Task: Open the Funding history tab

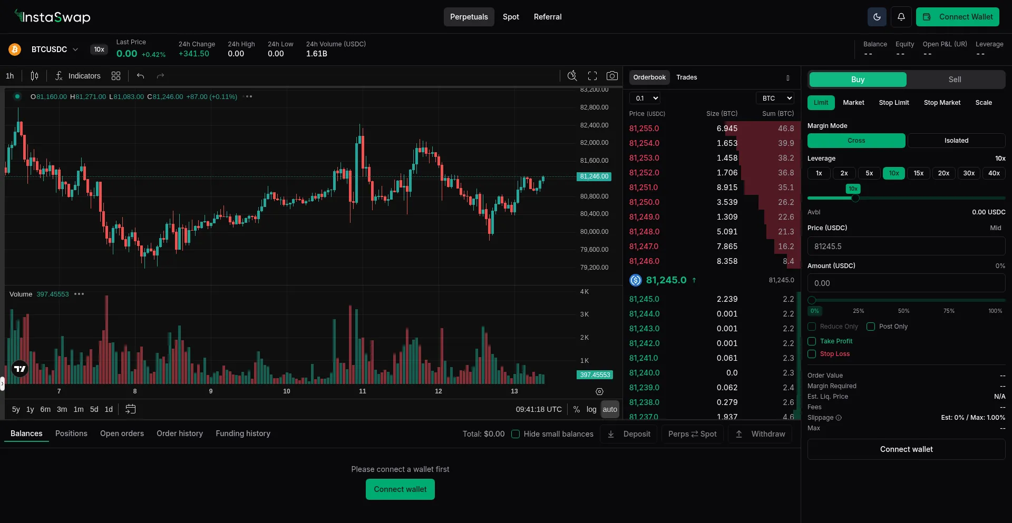Action: coord(243,433)
